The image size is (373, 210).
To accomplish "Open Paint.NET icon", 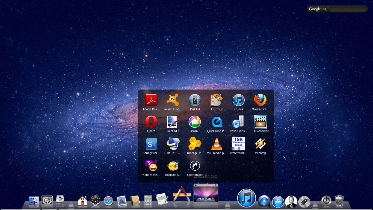I will tap(173, 122).
